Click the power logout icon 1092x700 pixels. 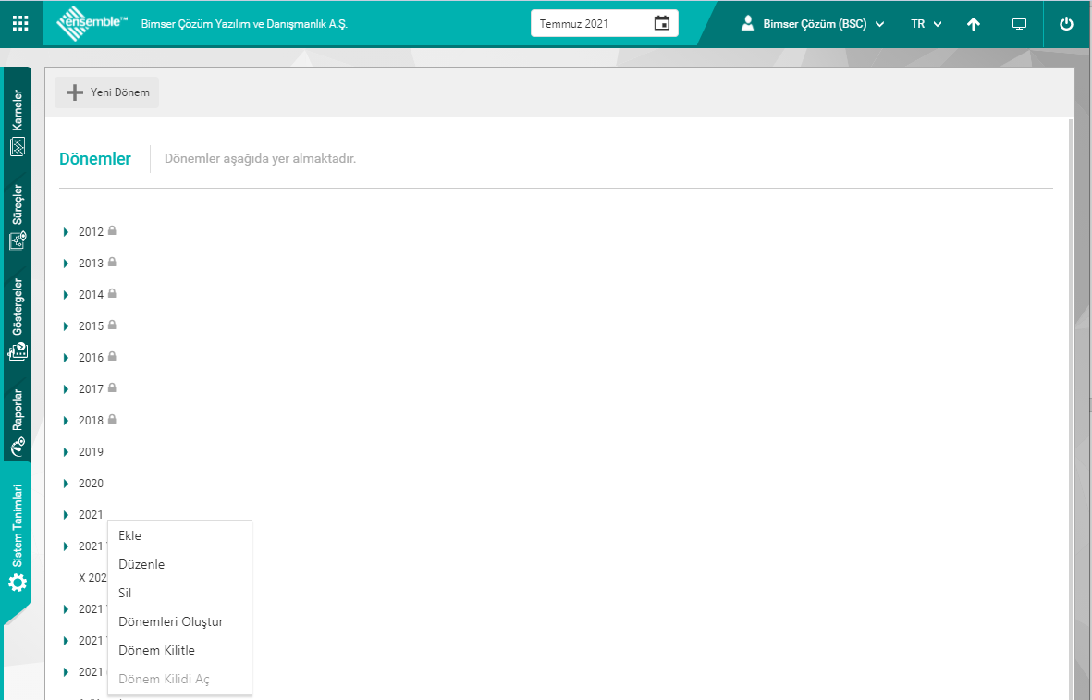pyautogui.click(x=1066, y=24)
